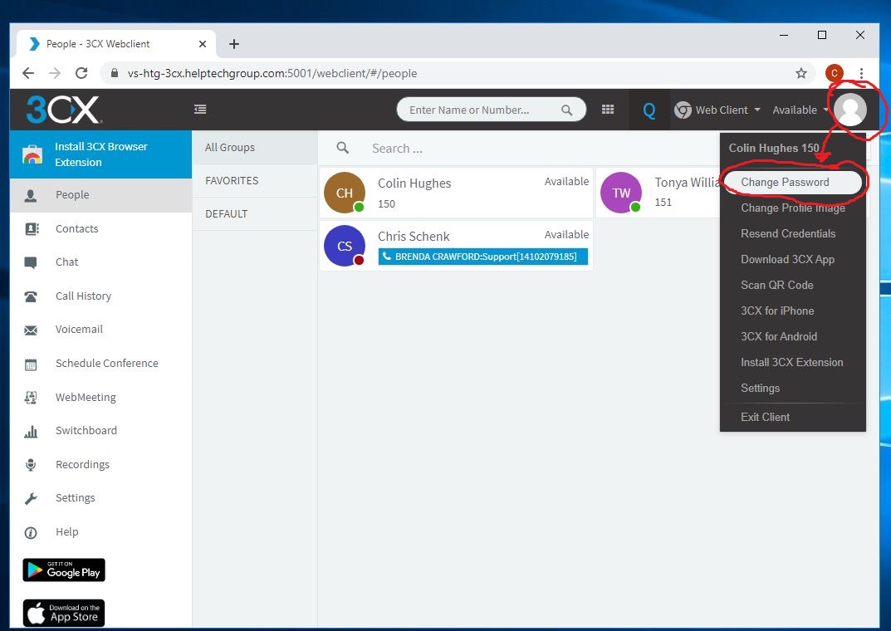Click Tonya extension 151 text
The width and height of the screenshot is (891, 631).
click(663, 203)
